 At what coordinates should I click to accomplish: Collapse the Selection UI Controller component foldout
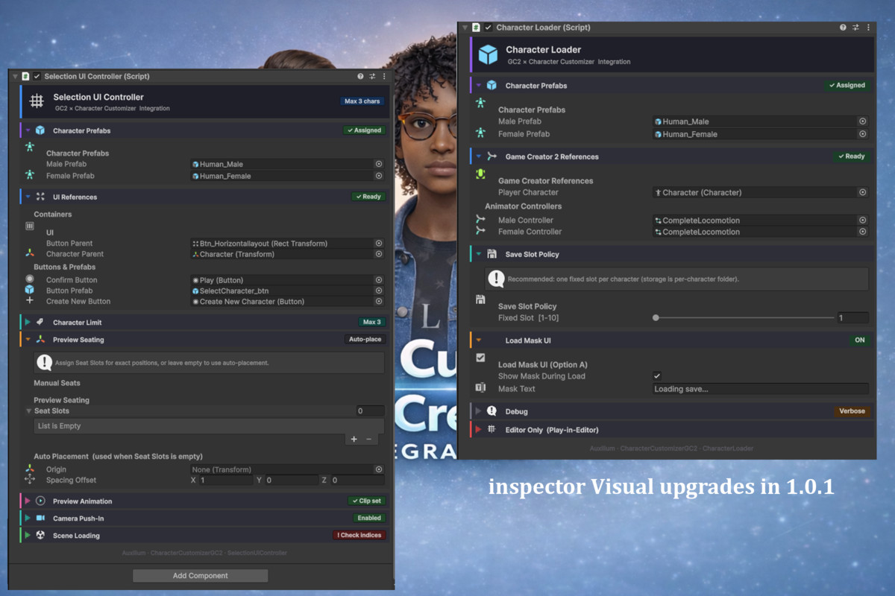tap(15, 76)
